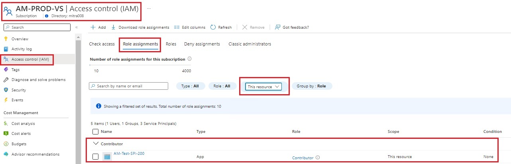This screenshot has height=164, width=511.
Task: Click the Remove X icon
Action: click(x=245, y=27)
